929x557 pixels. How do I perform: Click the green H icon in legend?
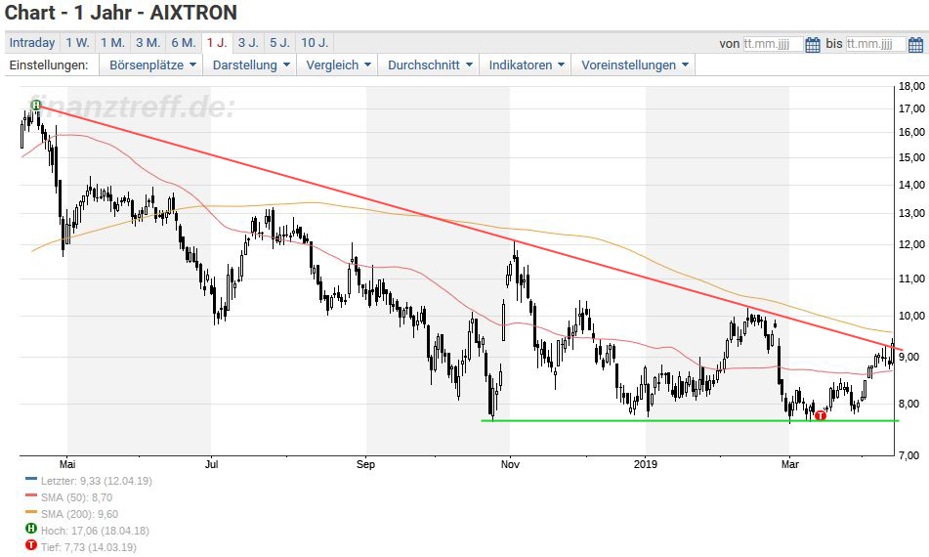(31, 529)
